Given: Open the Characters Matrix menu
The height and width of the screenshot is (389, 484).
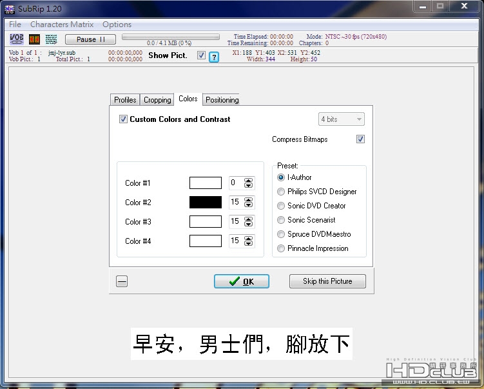Looking at the screenshot, I should pos(62,25).
